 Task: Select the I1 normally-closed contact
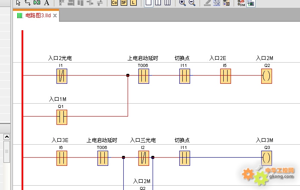click(x=62, y=76)
